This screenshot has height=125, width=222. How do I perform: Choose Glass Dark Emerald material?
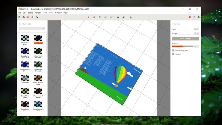click(x=38, y=53)
